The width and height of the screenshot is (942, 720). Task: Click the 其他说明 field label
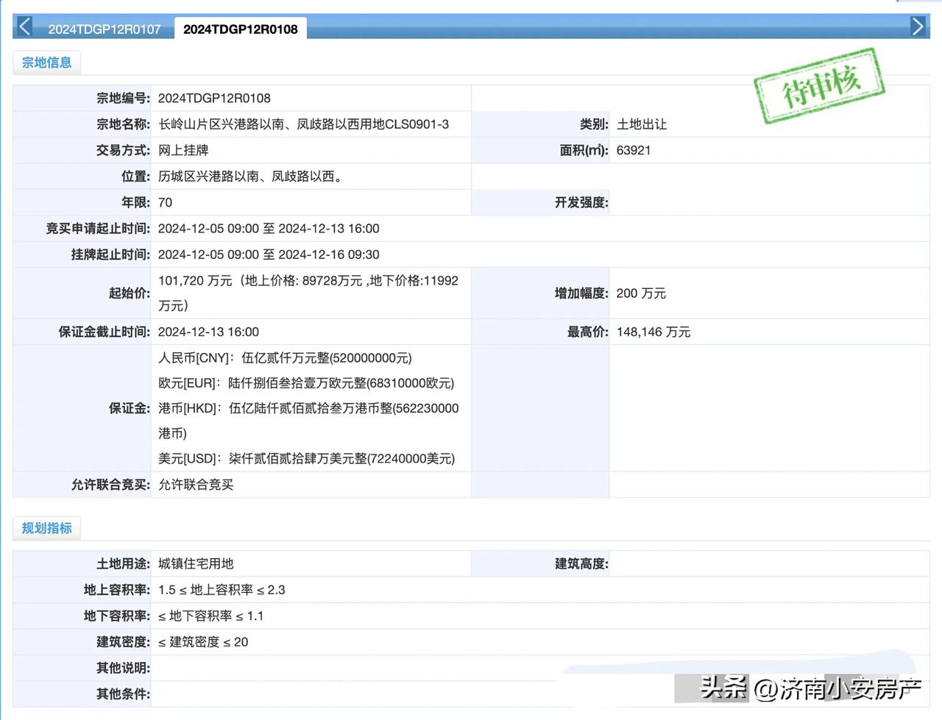pyautogui.click(x=123, y=668)
